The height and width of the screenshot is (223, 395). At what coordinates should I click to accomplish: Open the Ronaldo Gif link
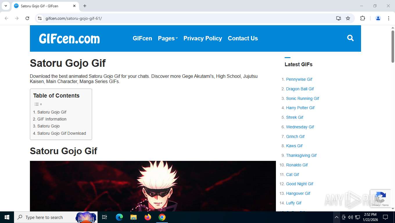tap(297, 165)
